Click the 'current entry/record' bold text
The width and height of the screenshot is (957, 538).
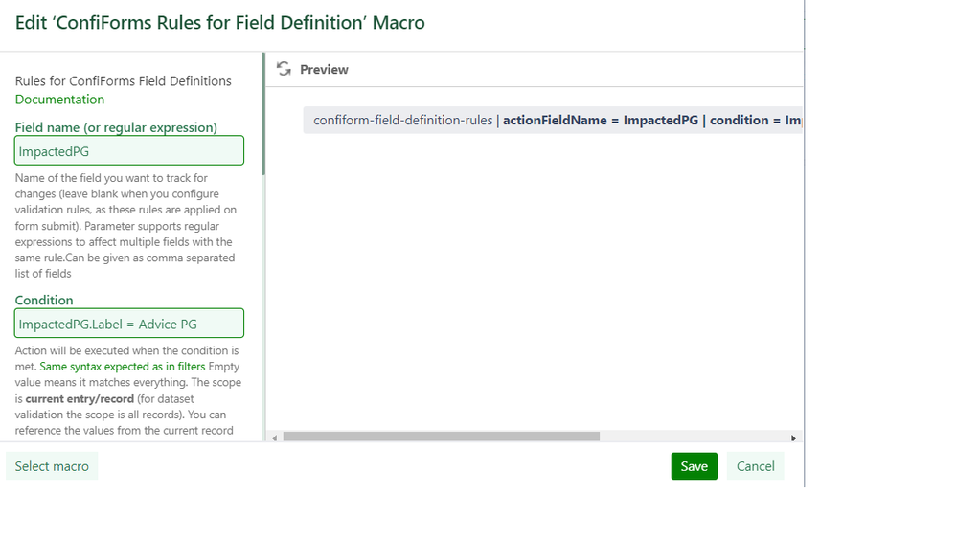tap(80, 399)
